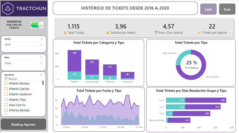
Task: Click the 284 (25,47%) donut data label
Action: (x=169, y=53)
